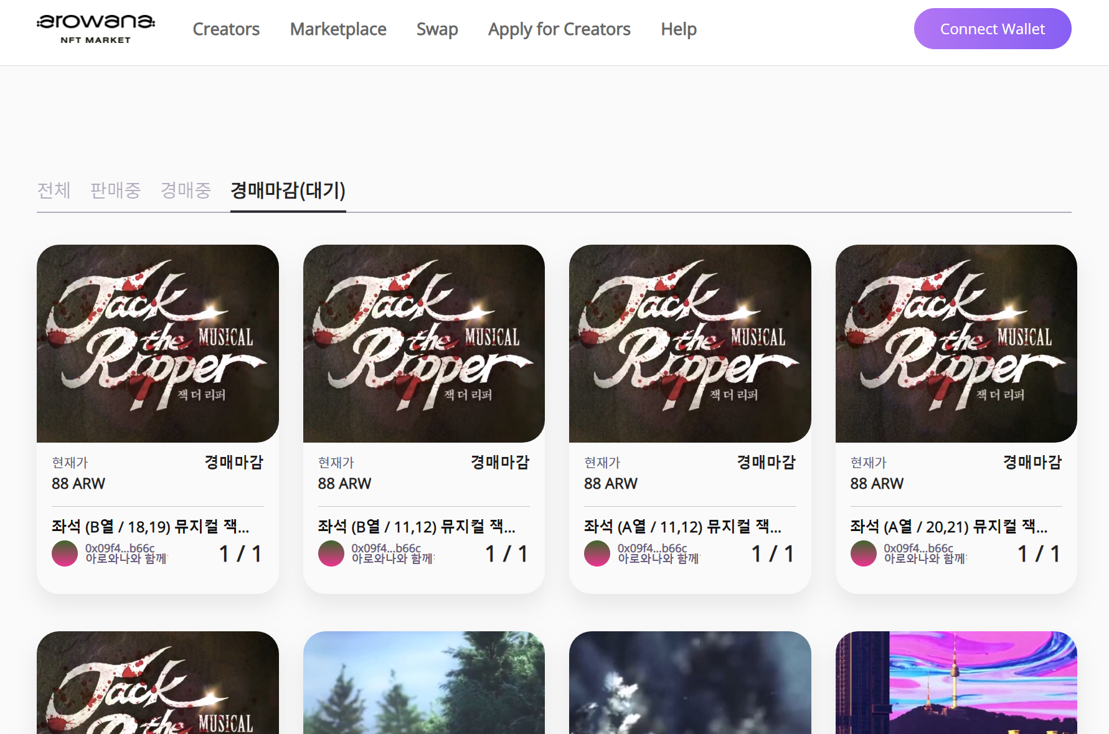Open title 좌석 (B열 / 18,19) 뮤지컬
The image size is (1109, 734).
click(151, 527)
